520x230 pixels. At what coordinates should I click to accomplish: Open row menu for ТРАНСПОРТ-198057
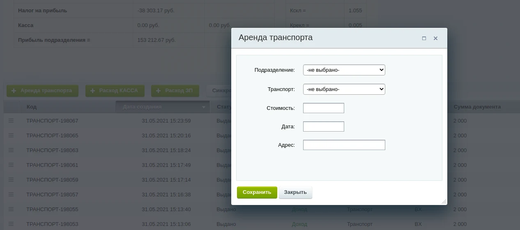coord(11,194)
